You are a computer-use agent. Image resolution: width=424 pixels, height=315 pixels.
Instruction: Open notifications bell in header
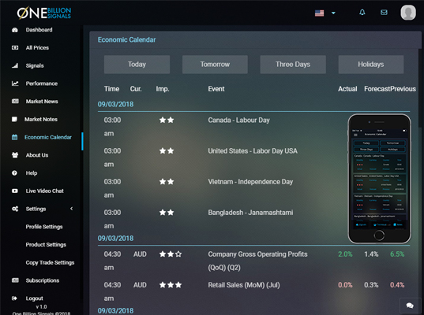(x=362, y=12)
